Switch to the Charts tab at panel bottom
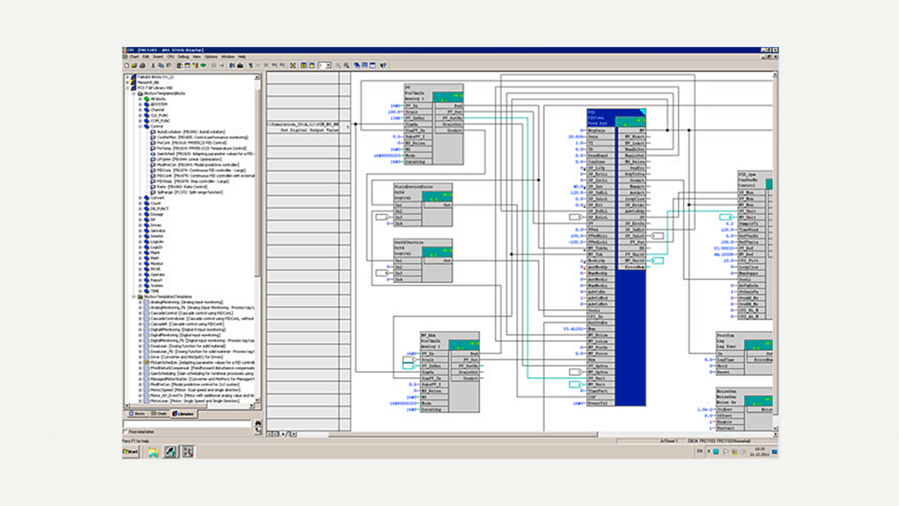Screen dimensions: 899x506 pyautogui.click(x=161, y=413)
